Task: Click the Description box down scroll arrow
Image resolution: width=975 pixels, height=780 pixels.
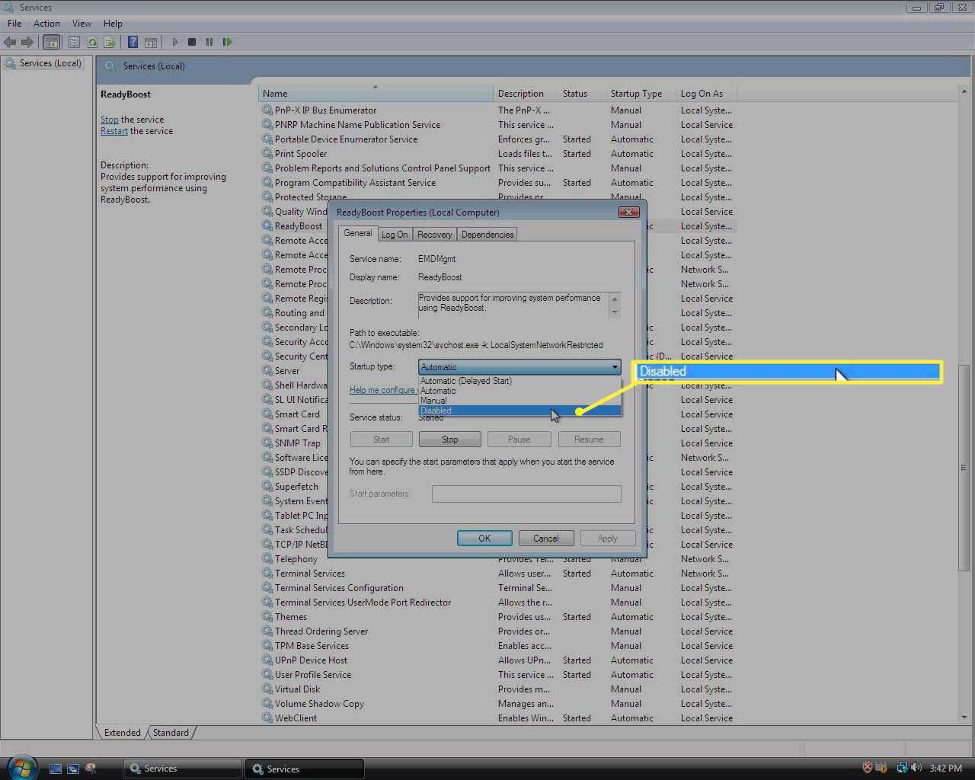Action: click(615, 312)
